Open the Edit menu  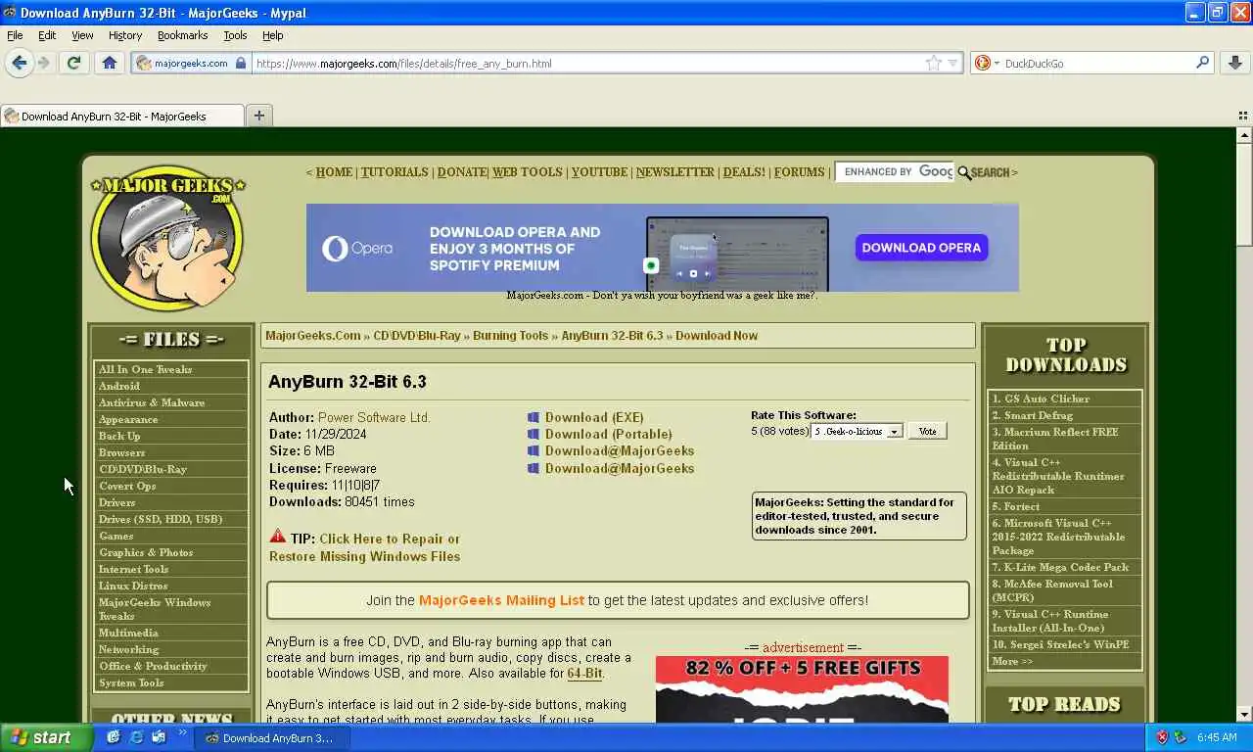[47, 35]
